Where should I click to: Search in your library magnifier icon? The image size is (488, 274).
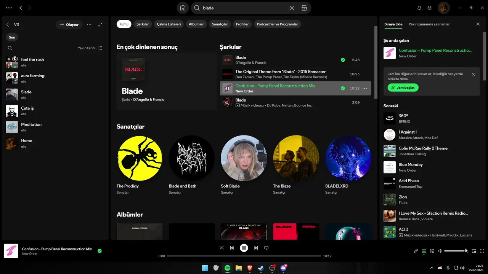(10, 48)
